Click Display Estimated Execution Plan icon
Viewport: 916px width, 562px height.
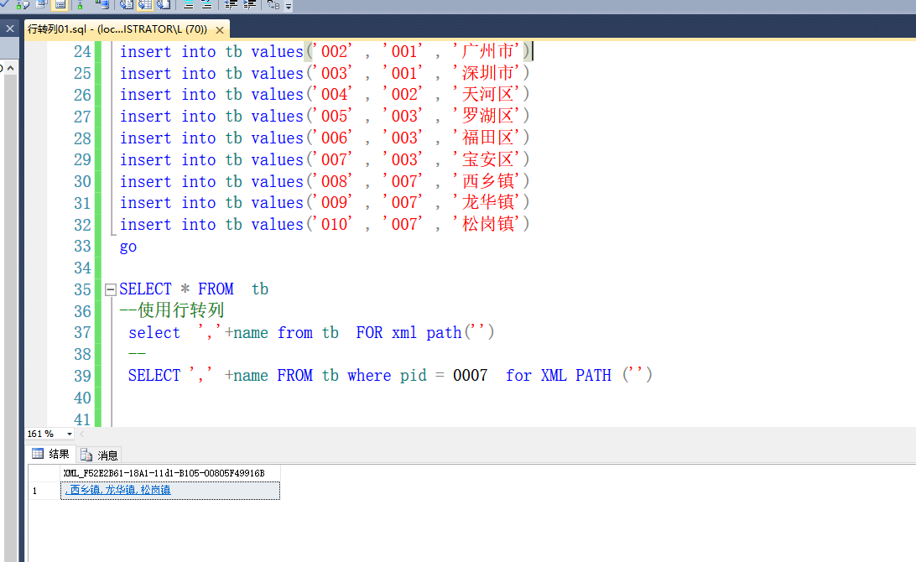(x=23, y=4)
